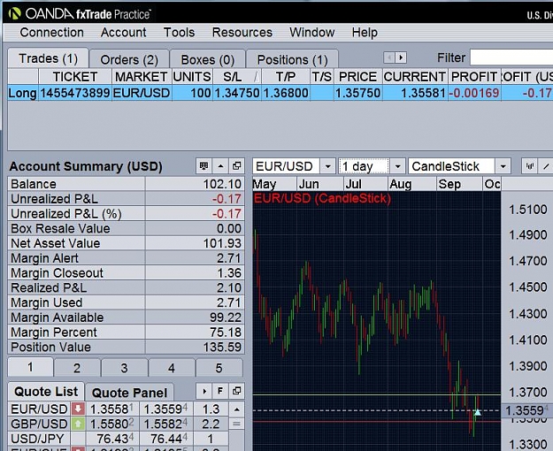Viewport: 553px width, 451px height.
Task: Switch to the Orders (2) tab
Action: point(129,59)
